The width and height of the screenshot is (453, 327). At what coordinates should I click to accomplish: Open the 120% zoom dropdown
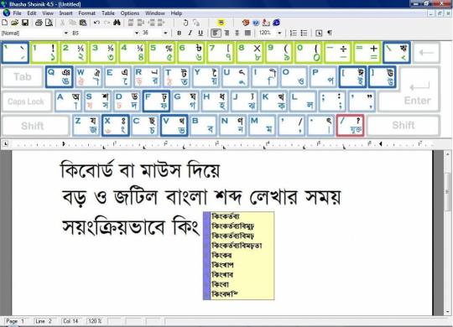coord(279,33)
